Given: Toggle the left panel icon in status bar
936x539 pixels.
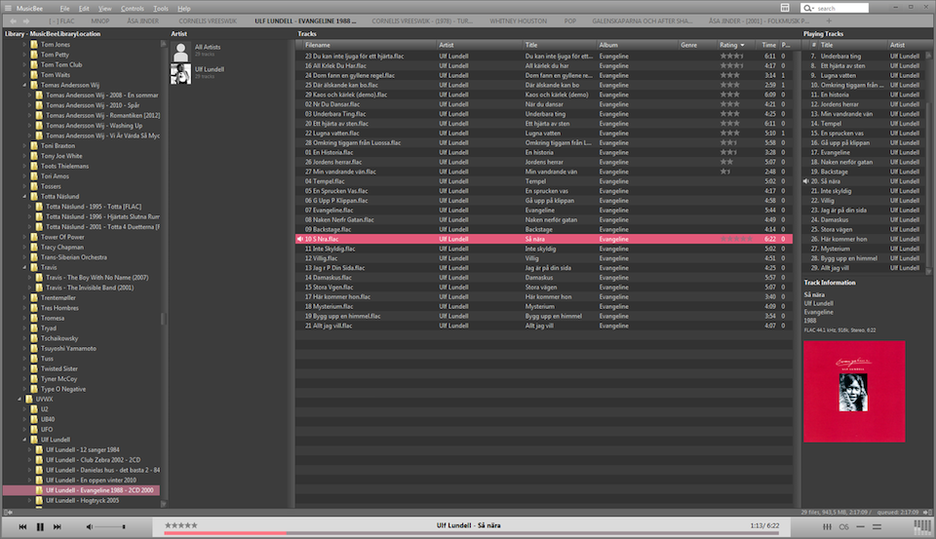Looking at the screenshot, I should click(8, 512).
